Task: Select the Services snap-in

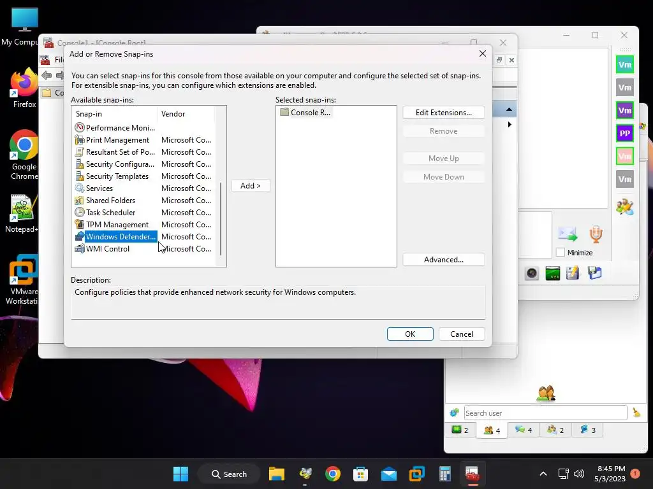Action: (x=143, y=188)
